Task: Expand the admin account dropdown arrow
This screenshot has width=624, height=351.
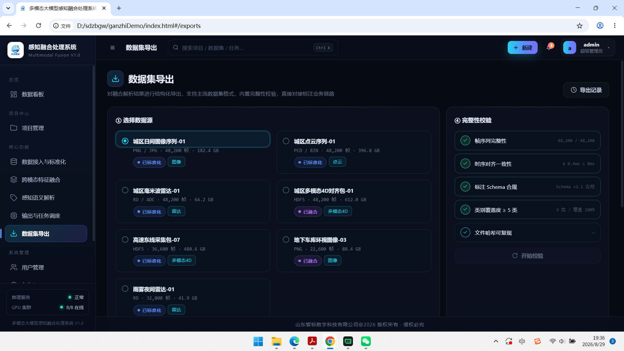Action: click(x=609, y=48)
